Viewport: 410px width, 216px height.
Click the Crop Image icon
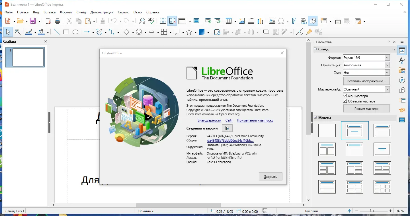(x=275, y=32)
